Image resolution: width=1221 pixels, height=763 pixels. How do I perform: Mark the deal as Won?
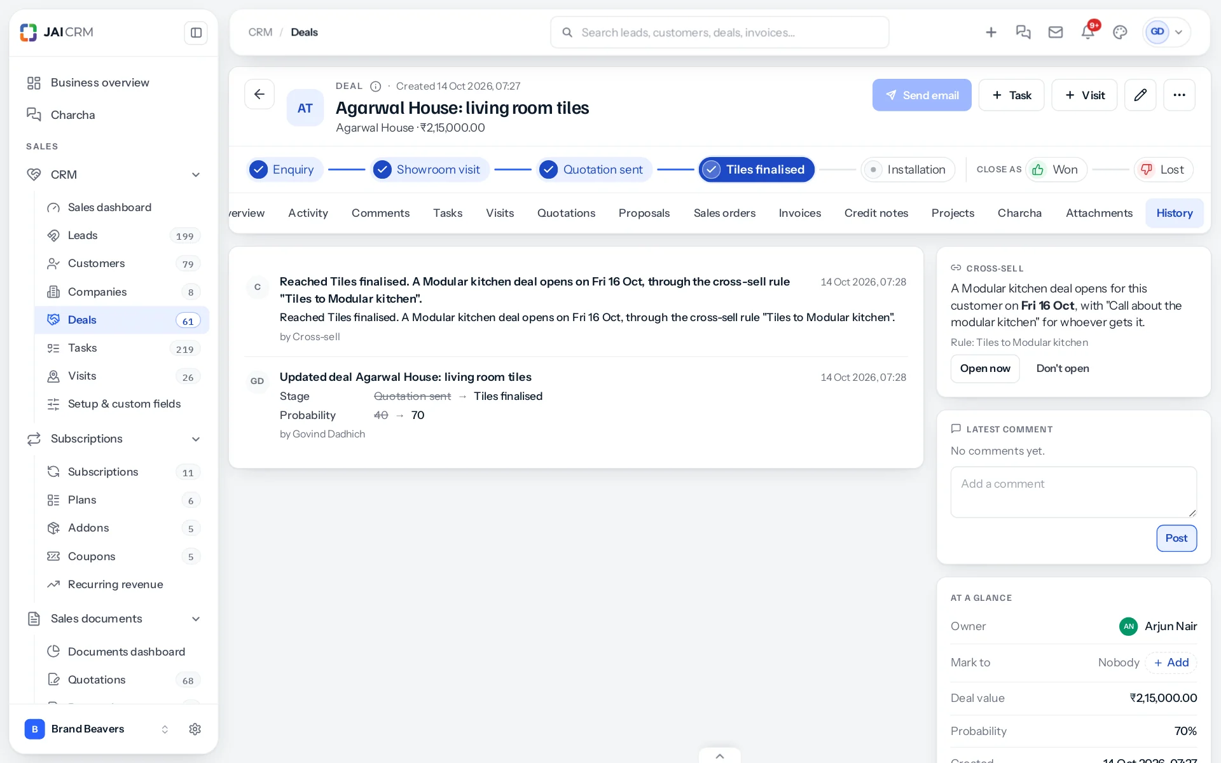(1056, 170)
